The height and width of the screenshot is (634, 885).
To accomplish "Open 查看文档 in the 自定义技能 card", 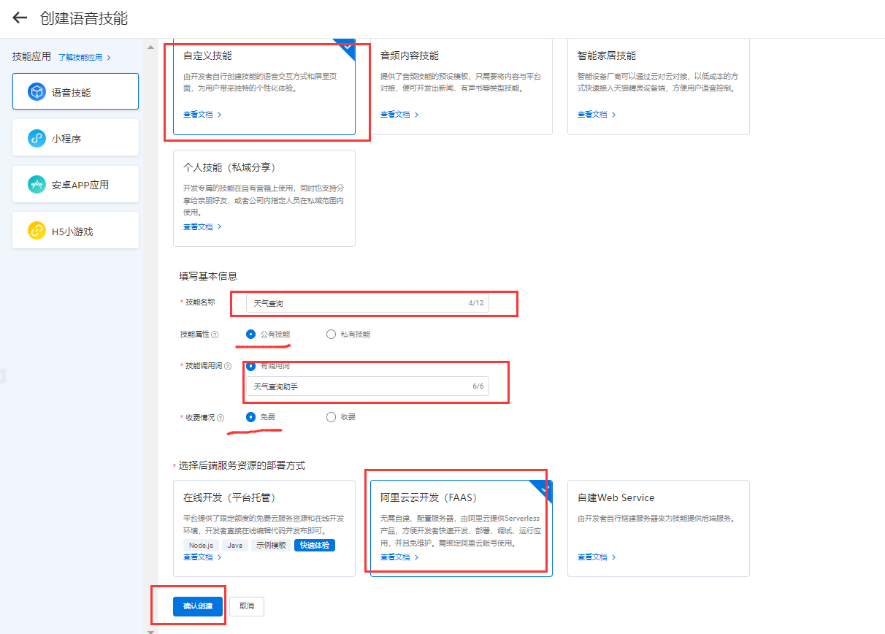I will [x=202, y=115].
